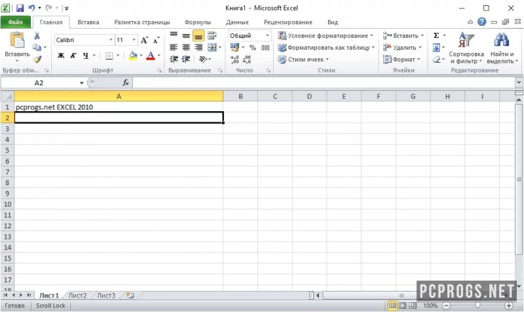Click the Save icon in quick access toolbar
524x312 pixels.
pos(20,8)
